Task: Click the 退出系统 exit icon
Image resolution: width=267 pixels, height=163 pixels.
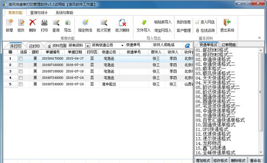Action: coord(227,23)
